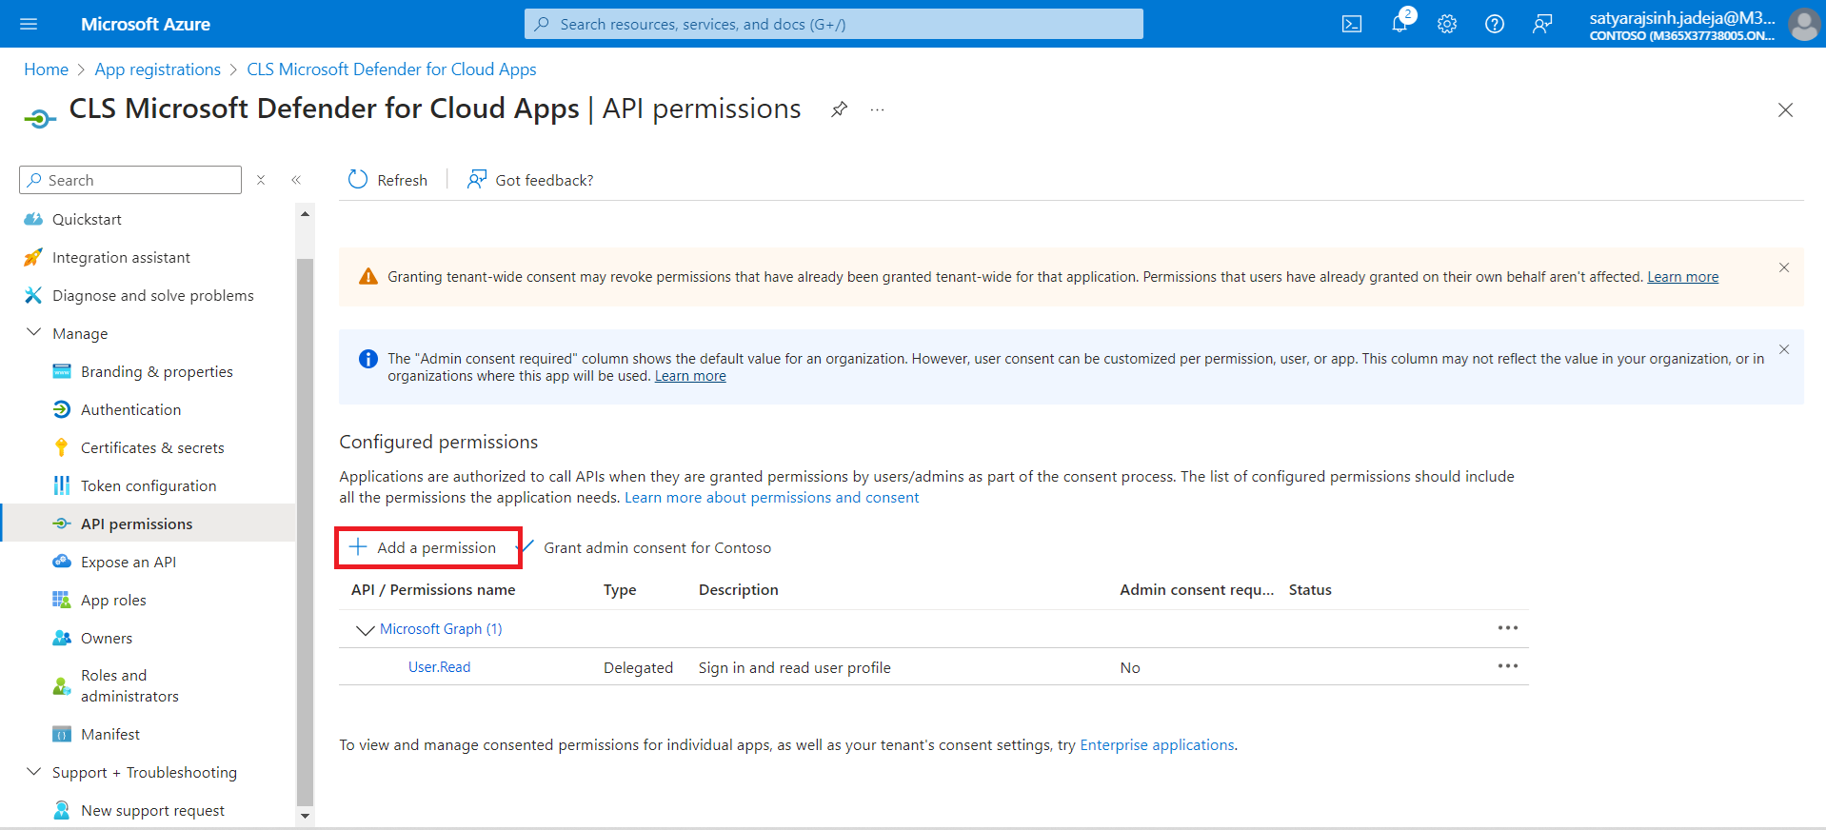Click the Type column header
This screenshot has width=1826, height=830.
pos(620,590)
